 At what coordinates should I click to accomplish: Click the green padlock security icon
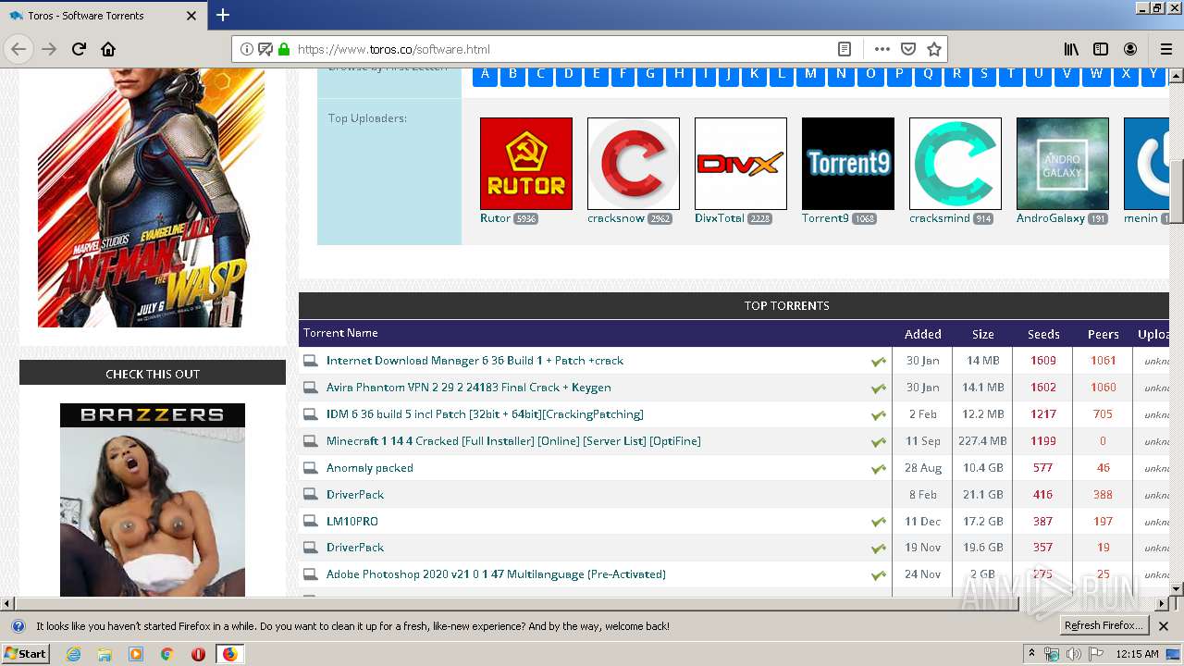(284, 49)
